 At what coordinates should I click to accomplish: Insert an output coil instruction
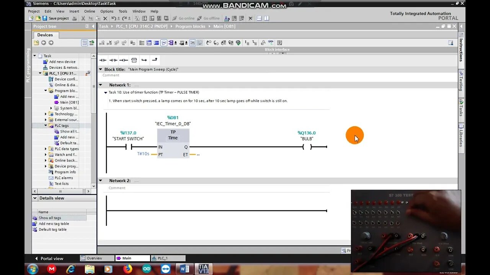click(123, 60)
